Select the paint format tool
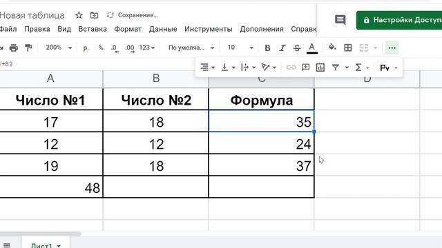The image size is (442, 248). [x=28, y=48]
